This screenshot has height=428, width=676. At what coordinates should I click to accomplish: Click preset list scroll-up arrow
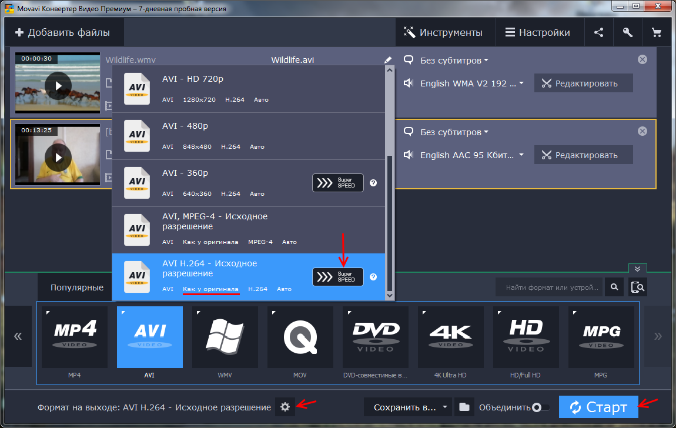point(390,70)
